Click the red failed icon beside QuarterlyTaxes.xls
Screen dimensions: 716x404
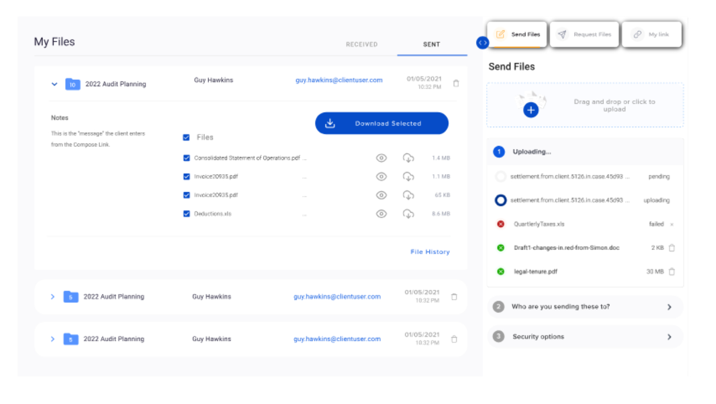[x=501, y=224]
